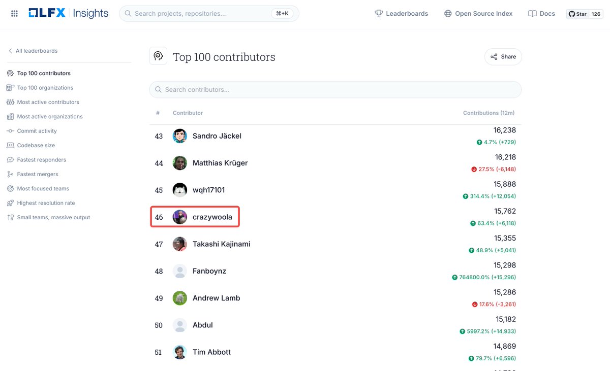This screenshot has height=371, width=610.
Task: Select the Top 100 contributors sidebar icon
Action: point(10,73)
